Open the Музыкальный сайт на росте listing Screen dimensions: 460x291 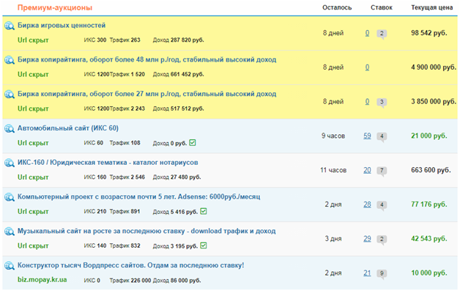[x=146, y=231]
